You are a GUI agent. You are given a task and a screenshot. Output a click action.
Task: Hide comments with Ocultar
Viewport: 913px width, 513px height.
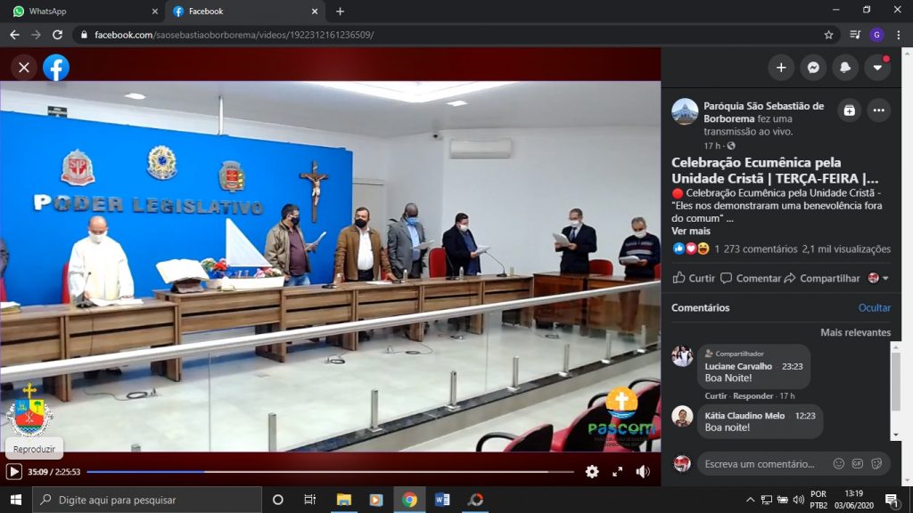(874, 307)
